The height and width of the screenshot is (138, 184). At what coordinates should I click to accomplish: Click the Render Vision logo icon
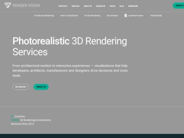coord(8,6)
